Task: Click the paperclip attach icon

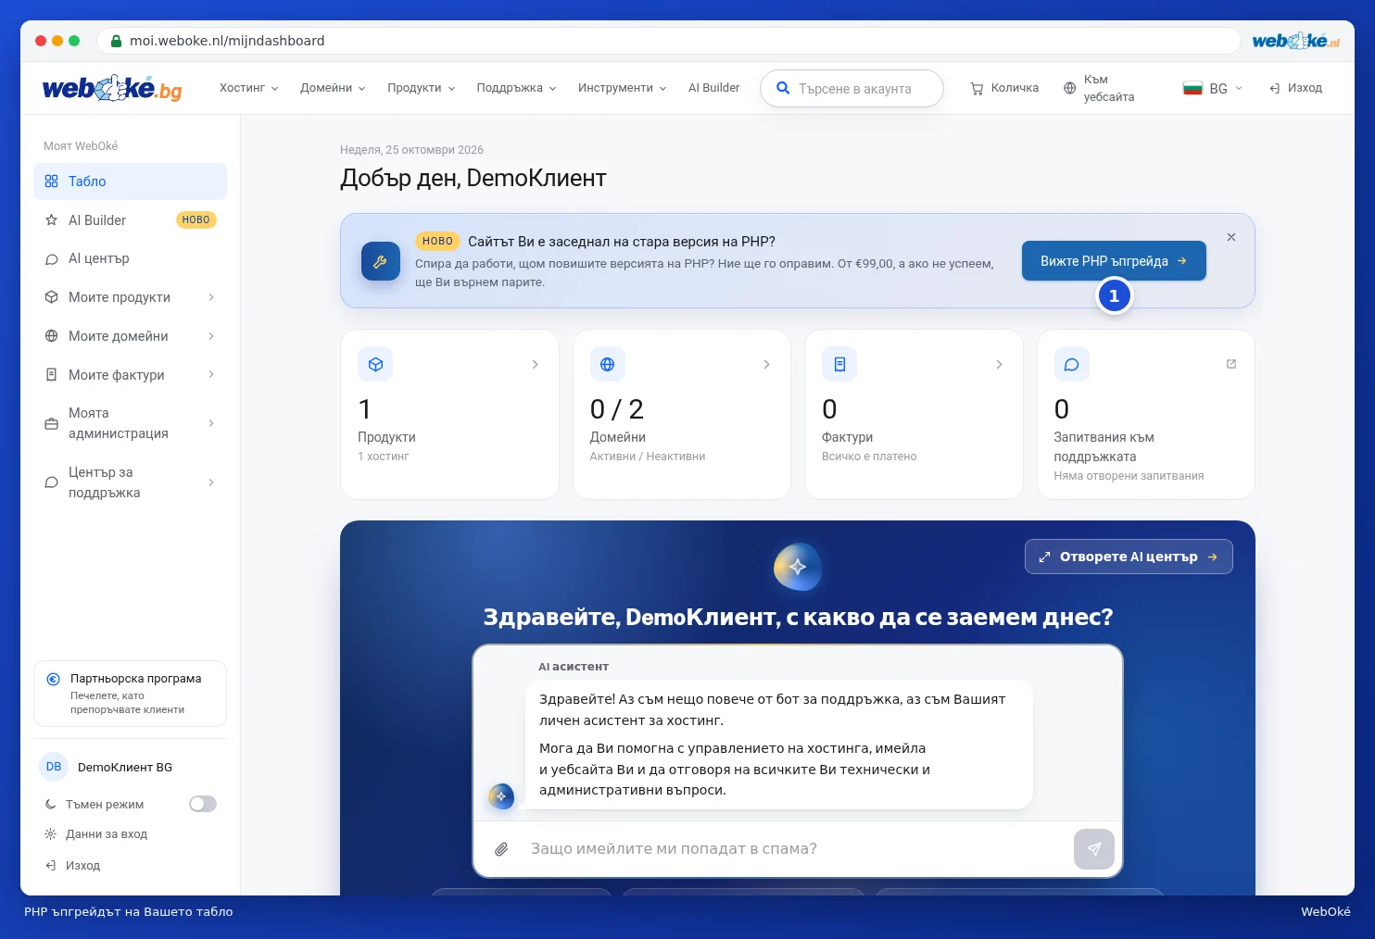Action: (501, 849)
